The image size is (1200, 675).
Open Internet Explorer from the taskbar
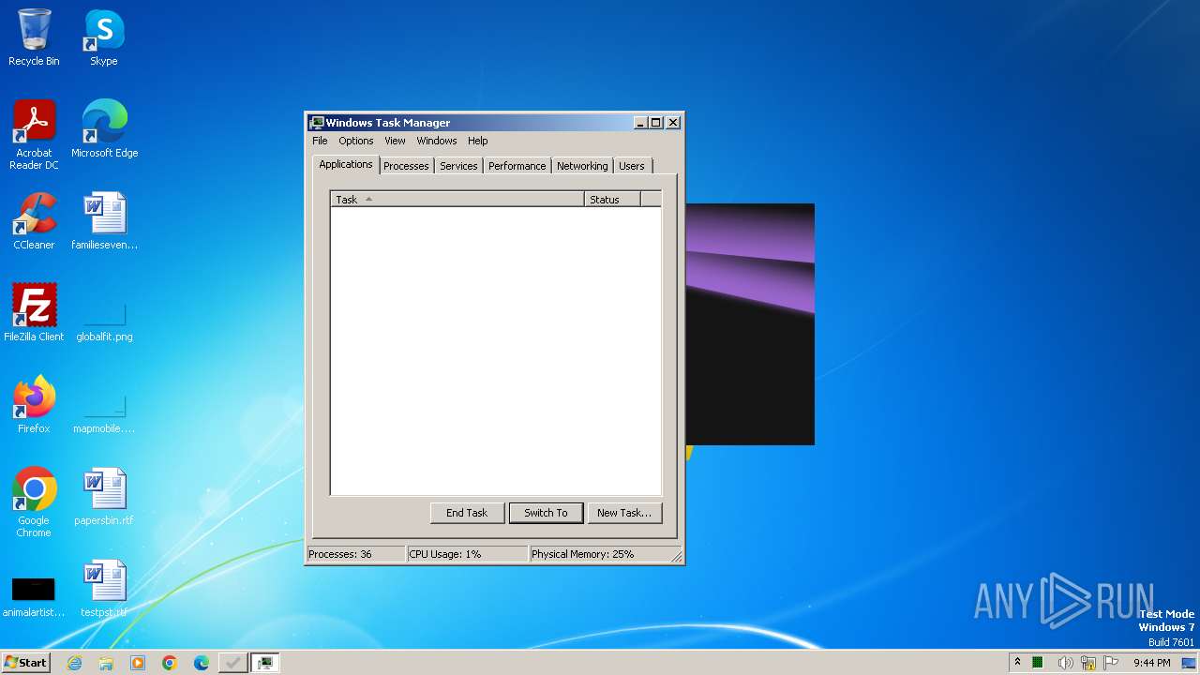pos(75,663)
